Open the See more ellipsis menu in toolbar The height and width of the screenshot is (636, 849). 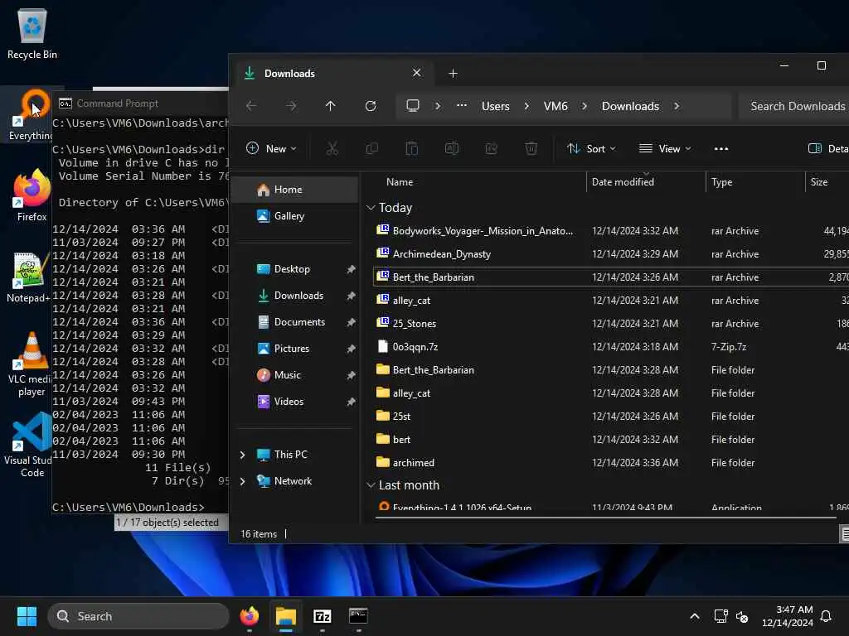coord(721,149)
